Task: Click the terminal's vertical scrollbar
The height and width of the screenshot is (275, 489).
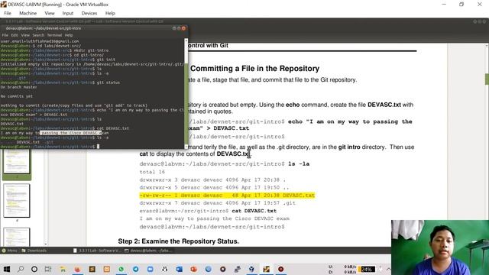Action: point(186,93)
